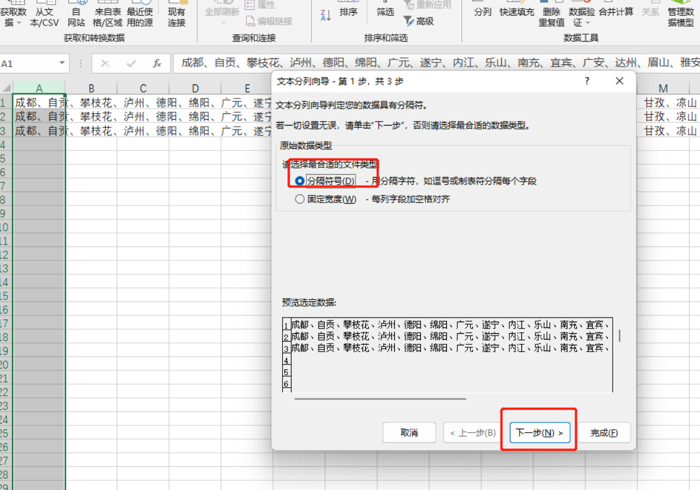Image resolution: width=700 pixels, height=490 pixels.
Task: Click the formula bar text field
Action: point(437,64)
